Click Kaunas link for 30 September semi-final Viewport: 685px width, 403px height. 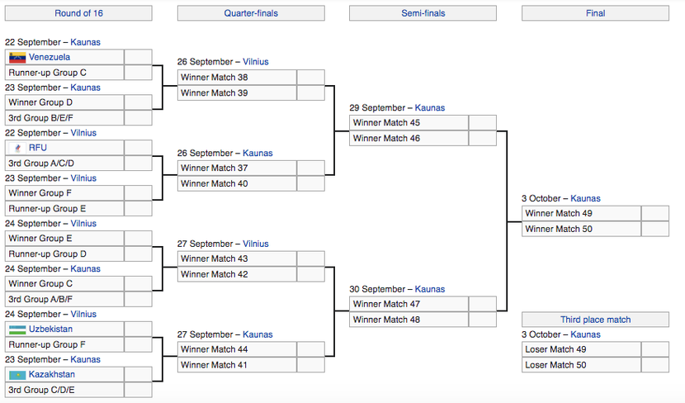(x=429, y=289)
